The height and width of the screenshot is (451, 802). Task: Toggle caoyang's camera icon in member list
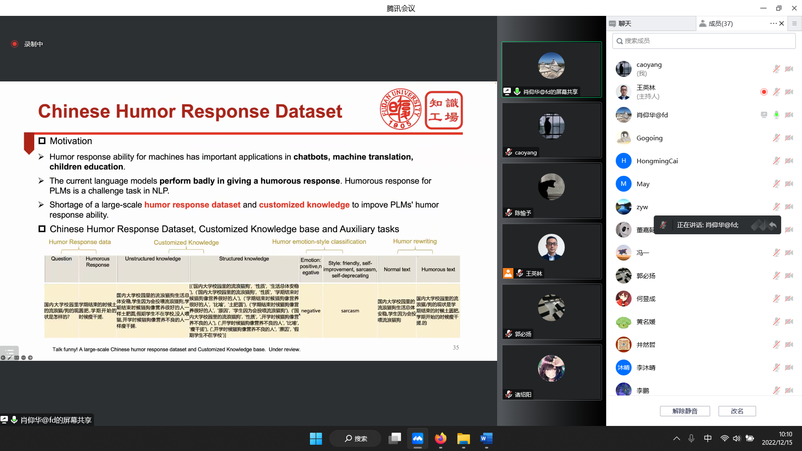[x=789, y=69]
